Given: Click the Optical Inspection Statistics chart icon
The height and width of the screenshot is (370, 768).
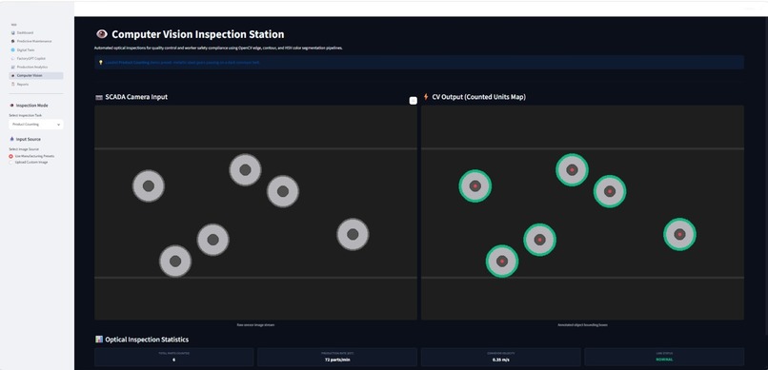Looking at the screenshot, I should tap(99, 340).
